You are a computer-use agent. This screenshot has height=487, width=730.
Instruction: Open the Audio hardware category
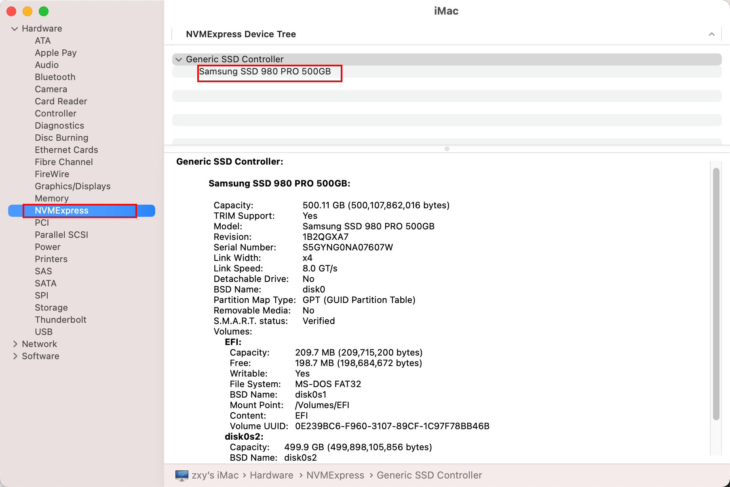point(46,65)
